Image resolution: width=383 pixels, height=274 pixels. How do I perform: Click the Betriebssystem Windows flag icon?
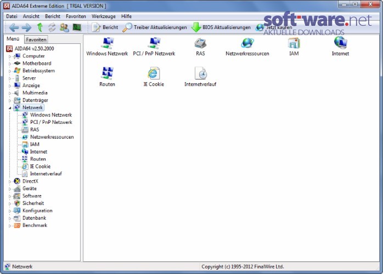click(17, 71)
